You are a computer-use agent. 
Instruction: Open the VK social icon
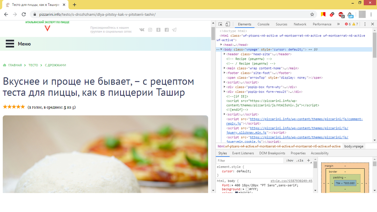click(x=142, y=30)
